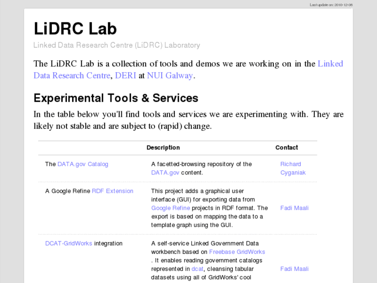The height and width of the screenshot is (283, 377).
Task: Follow the DERI hyperlink
Action: coord(125,75)
